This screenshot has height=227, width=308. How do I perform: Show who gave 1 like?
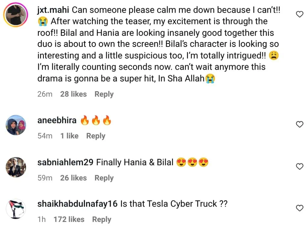coord(69,136)
